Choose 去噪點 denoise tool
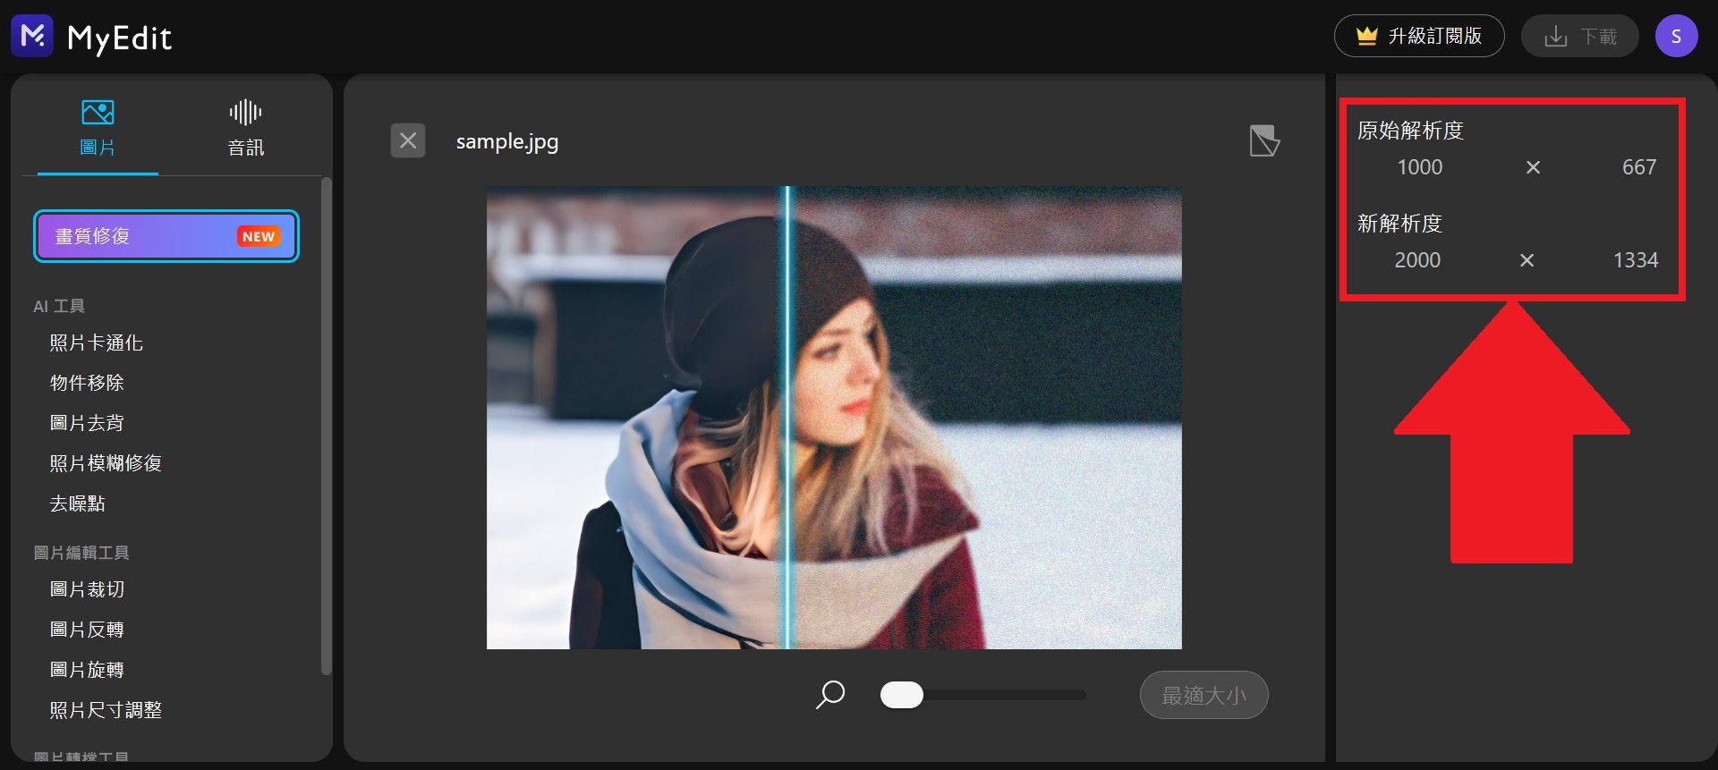This screenshot has width=1718, height=770. tap(78, 503)
